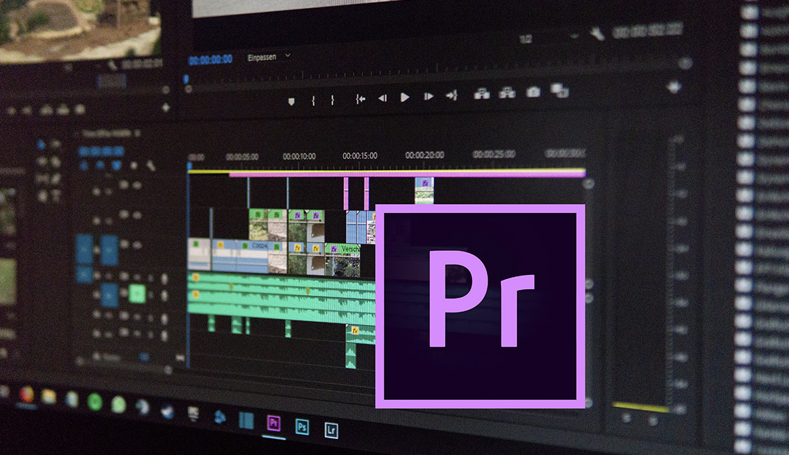
Task: Open the yellow File Explorer taskbar icon
Action: point(49,397)
